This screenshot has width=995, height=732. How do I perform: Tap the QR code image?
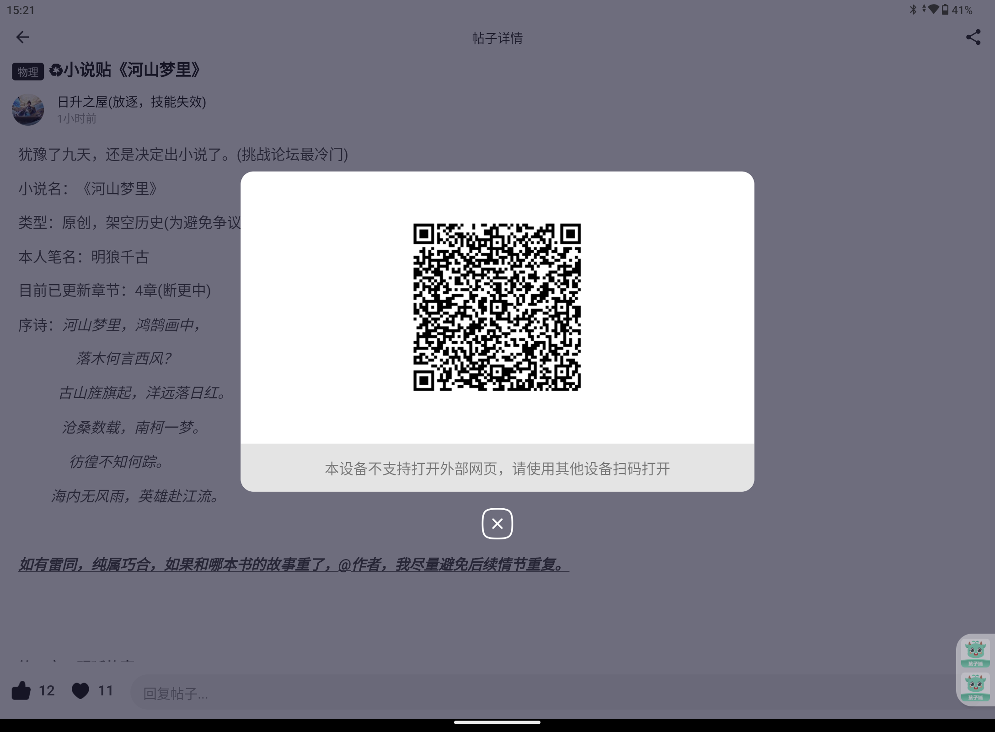coord(497,307)
